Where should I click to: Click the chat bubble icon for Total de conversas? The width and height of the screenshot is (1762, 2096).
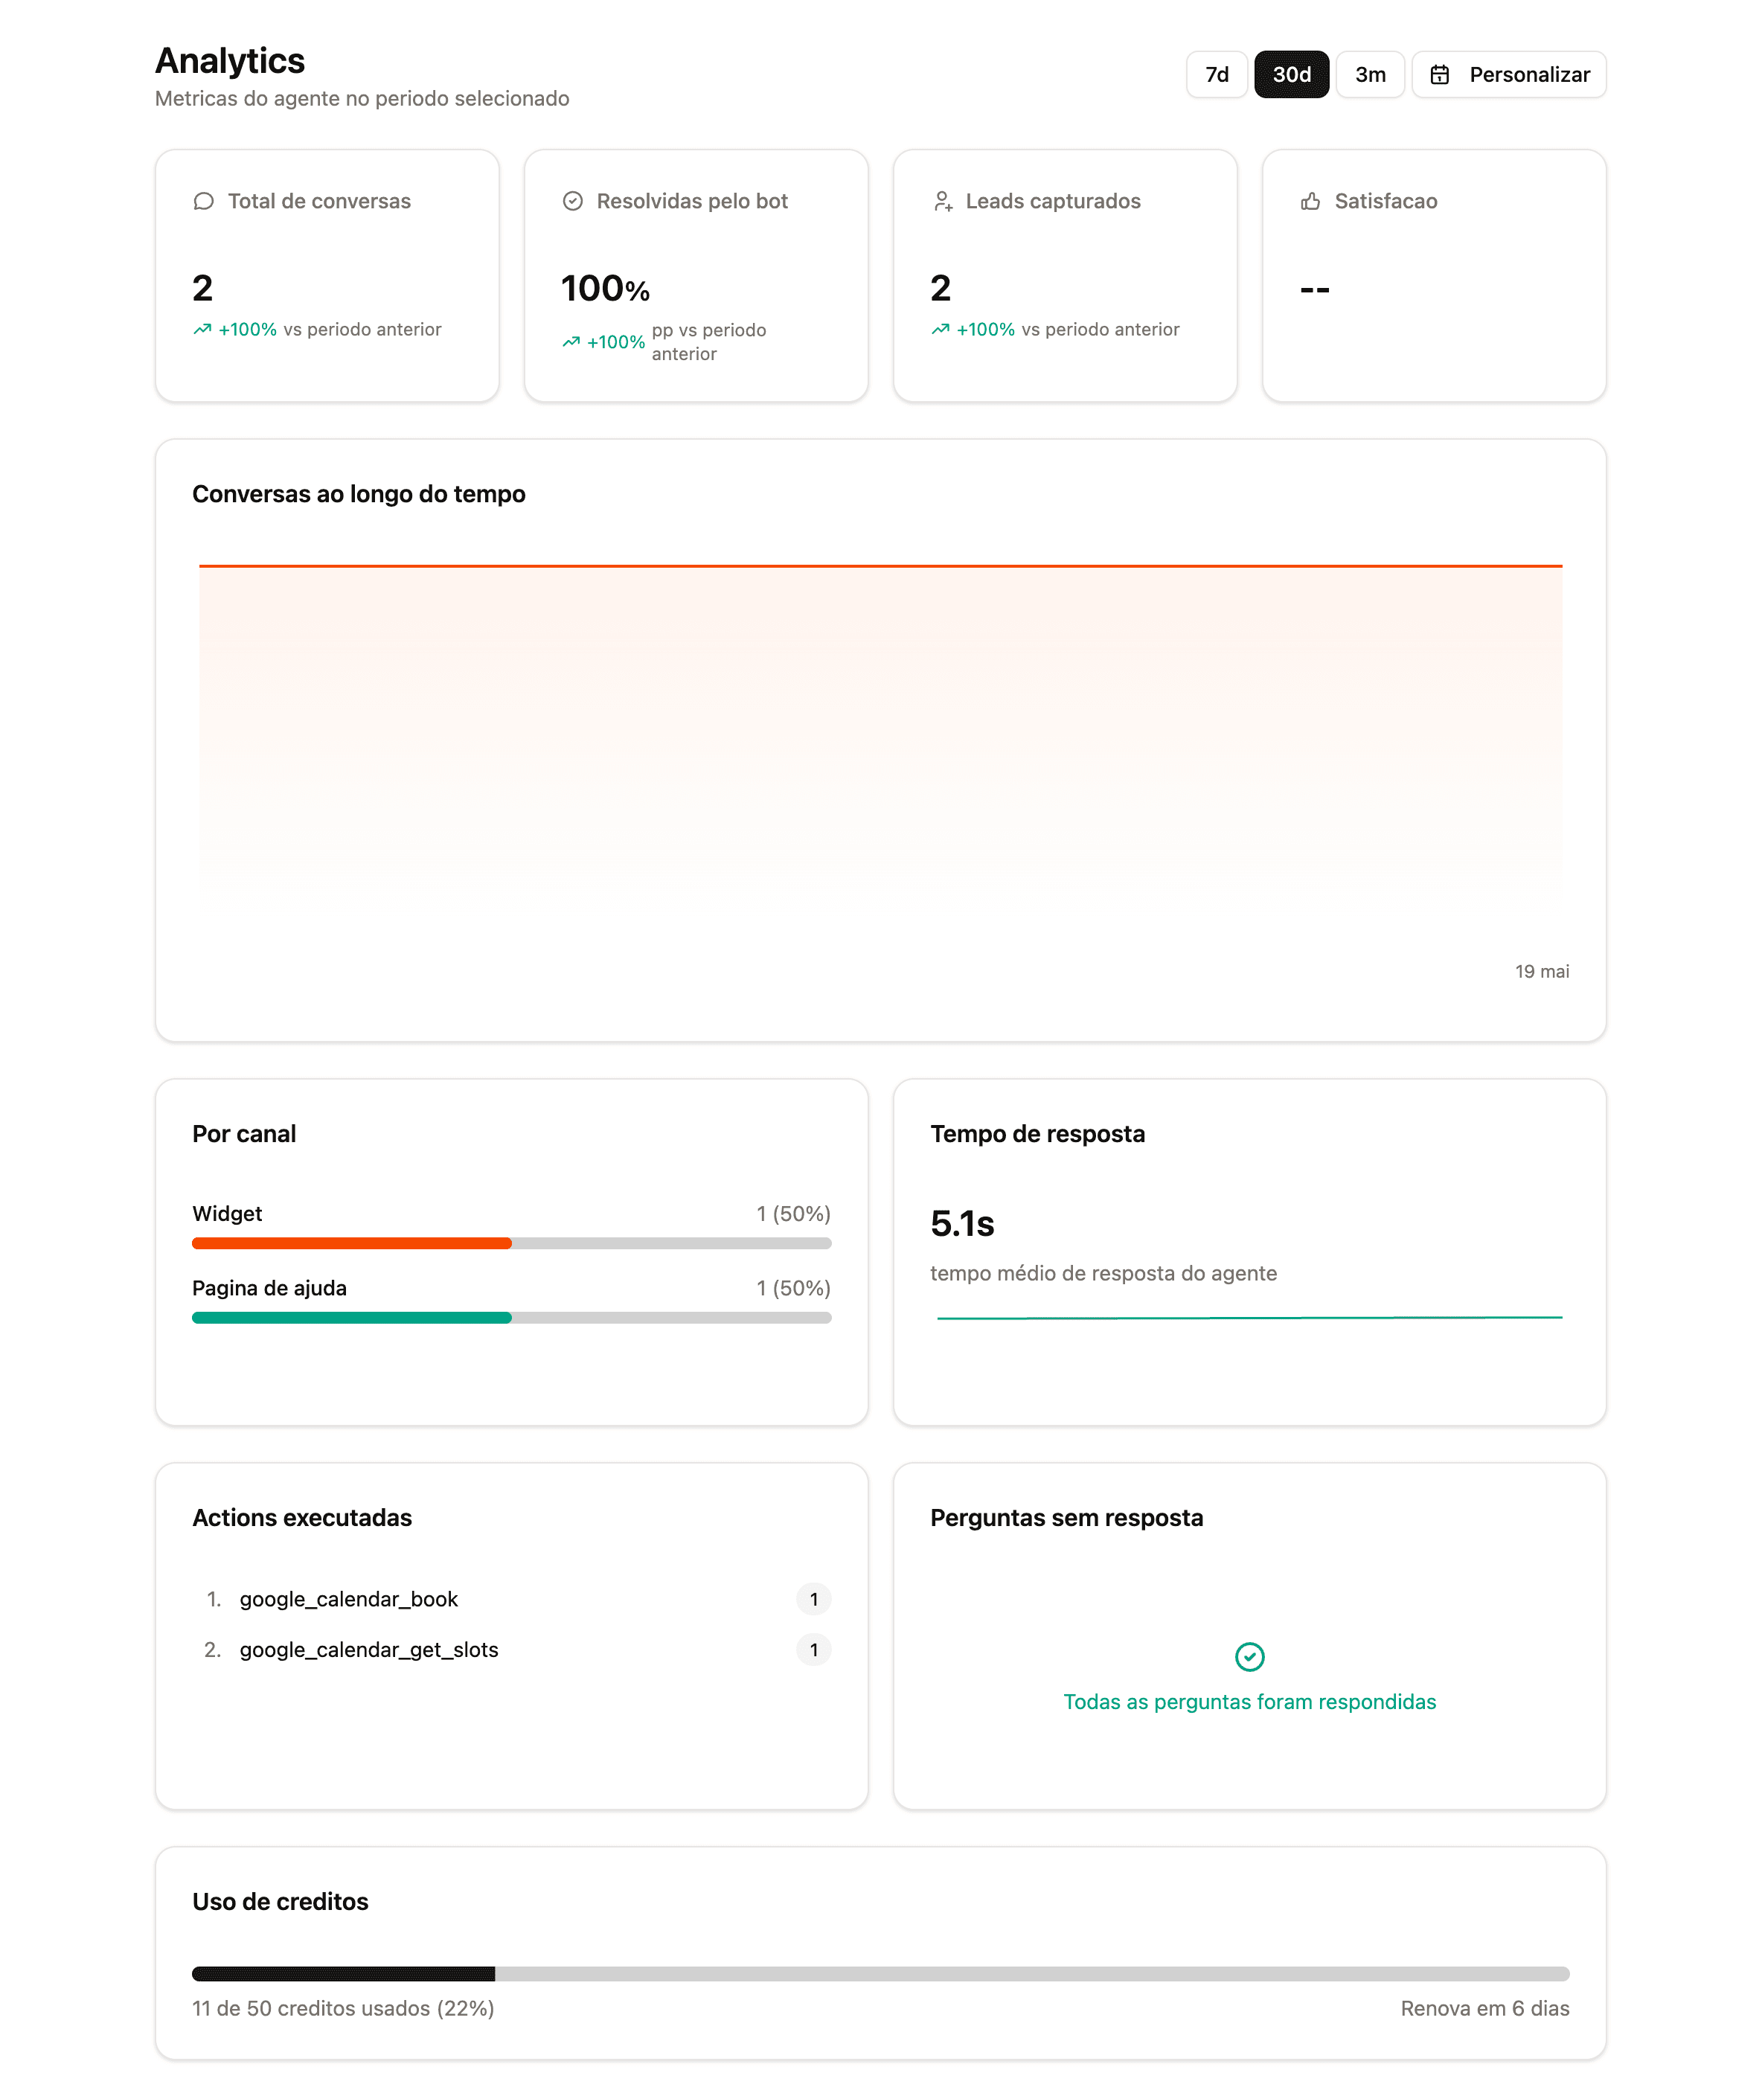(204, 202)
